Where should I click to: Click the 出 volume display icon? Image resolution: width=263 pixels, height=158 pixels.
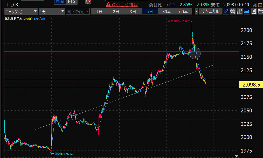tap(240, 11)
